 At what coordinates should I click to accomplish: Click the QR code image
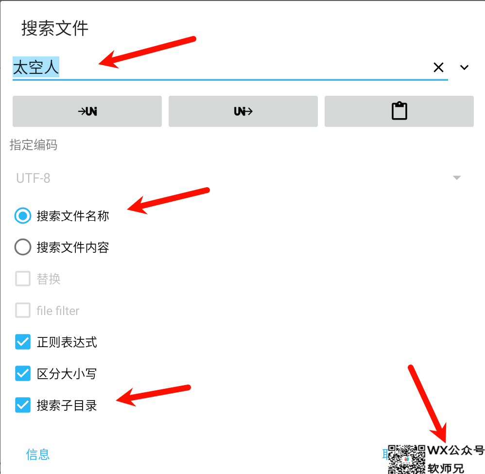coord(406,459)
